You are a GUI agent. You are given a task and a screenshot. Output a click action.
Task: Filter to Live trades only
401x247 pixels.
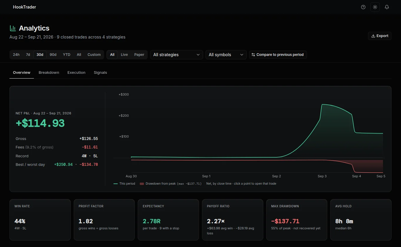(124, 55)
